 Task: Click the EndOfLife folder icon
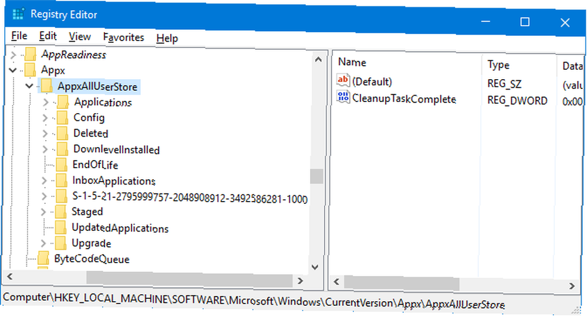(61, 164)
